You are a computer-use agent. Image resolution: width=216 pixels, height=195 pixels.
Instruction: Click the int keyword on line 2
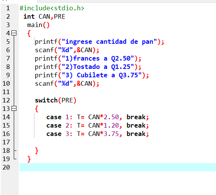[x=29, y=16]
